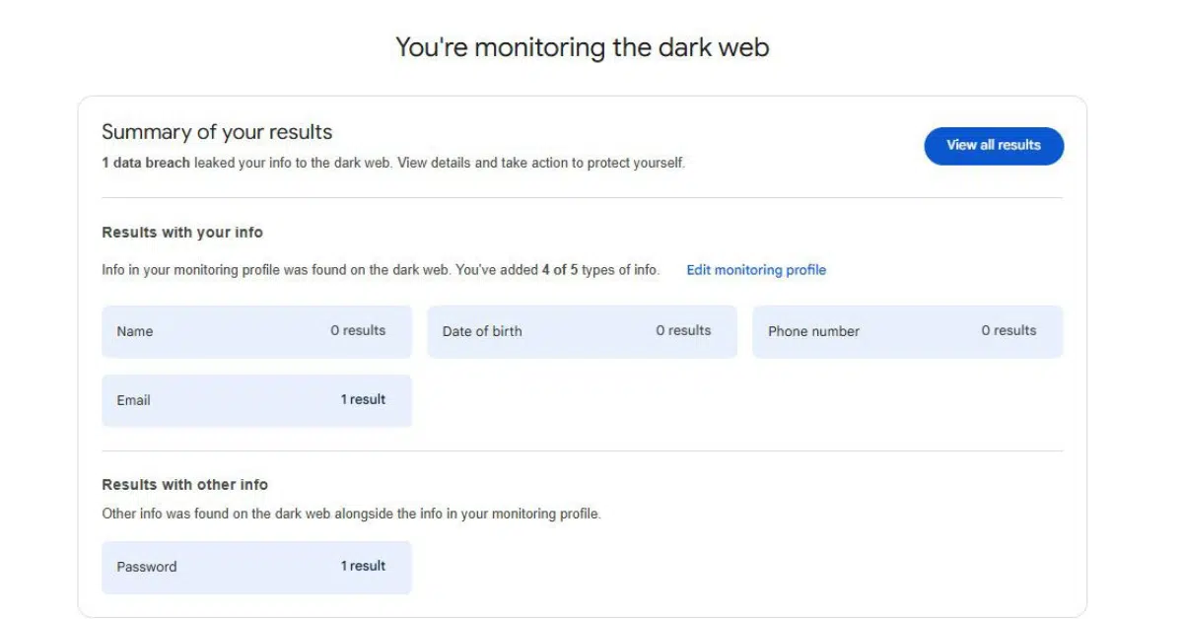
Task: Click the View all results button
Action: pyautogui.click(x=994, y=146)
